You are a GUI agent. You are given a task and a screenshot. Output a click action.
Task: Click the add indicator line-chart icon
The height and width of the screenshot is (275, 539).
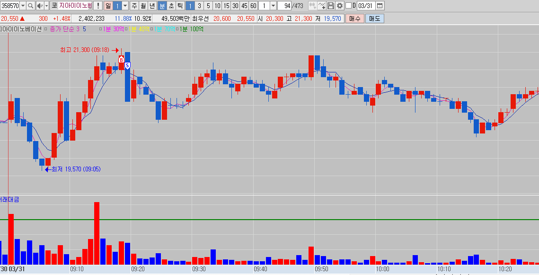coord(322,6)
